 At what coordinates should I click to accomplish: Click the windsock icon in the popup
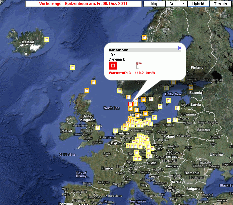pos(139,65)
